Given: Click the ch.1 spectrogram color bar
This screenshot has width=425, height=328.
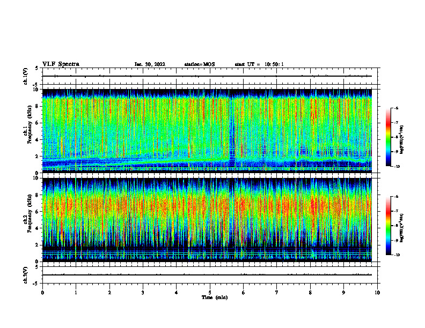Looking at the screenshot, I should 388,137.
